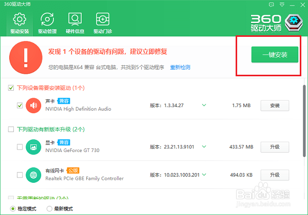
Task: Click the red sound card speaker icon
Action: [33, 105]
